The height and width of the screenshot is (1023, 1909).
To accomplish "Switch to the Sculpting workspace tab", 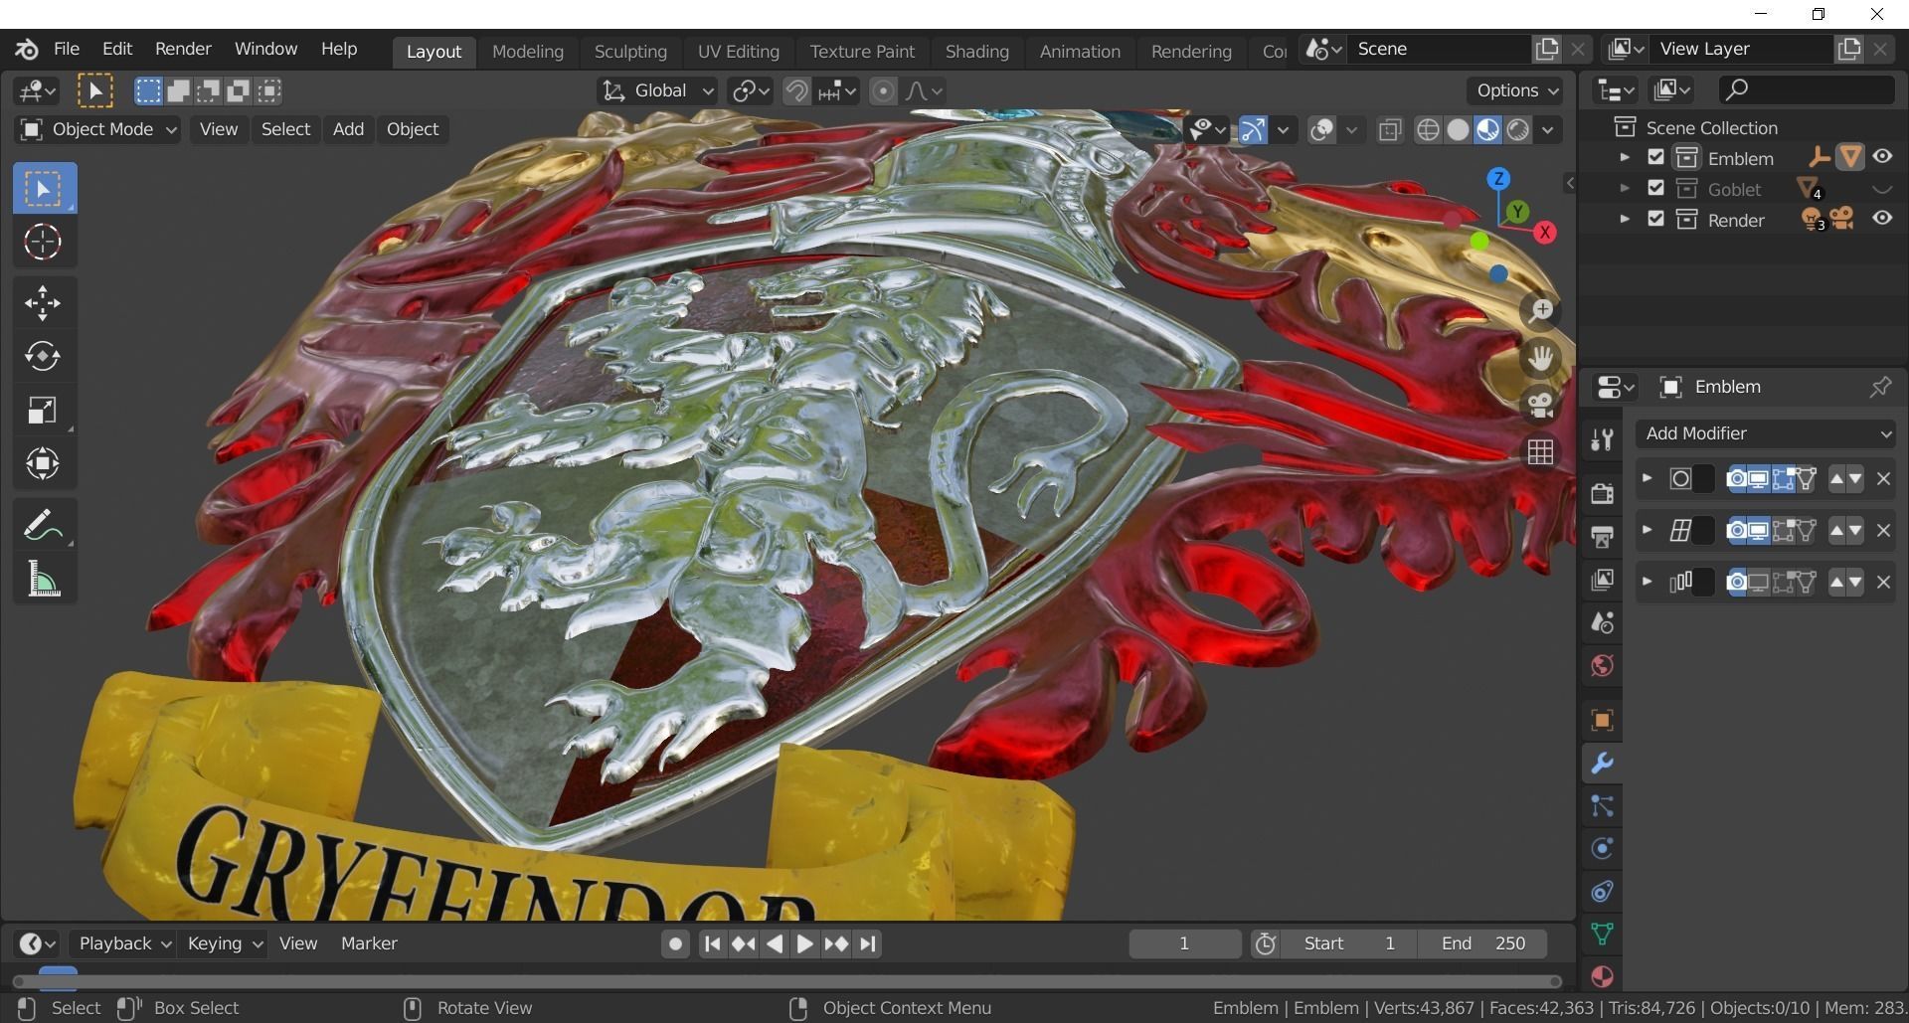I will point(630,52).
